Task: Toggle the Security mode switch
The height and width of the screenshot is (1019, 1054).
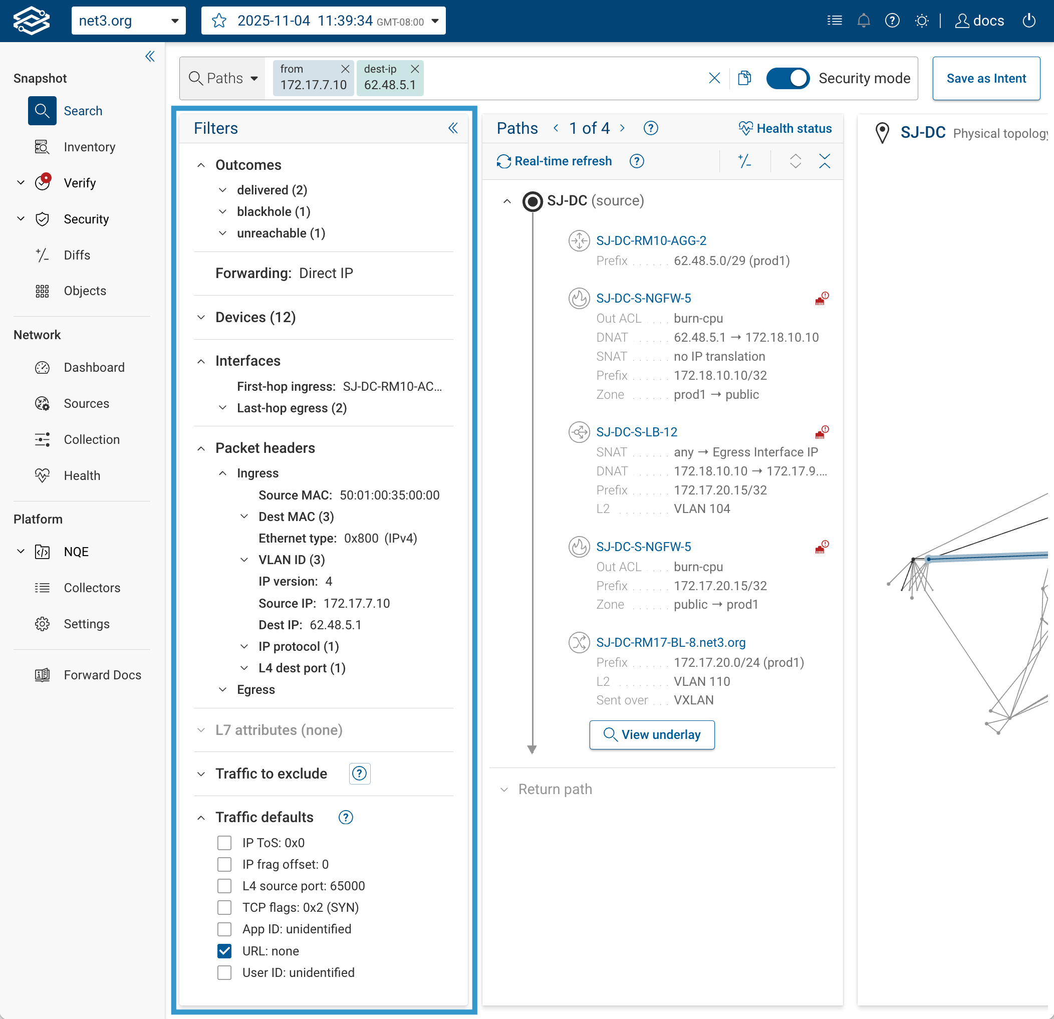Action: coord(787,79)
